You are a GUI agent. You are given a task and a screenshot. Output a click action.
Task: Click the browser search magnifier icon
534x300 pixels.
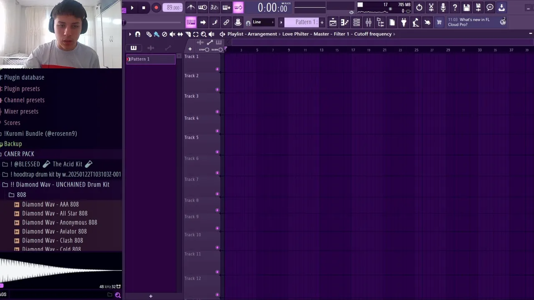[x=118, y=295]
